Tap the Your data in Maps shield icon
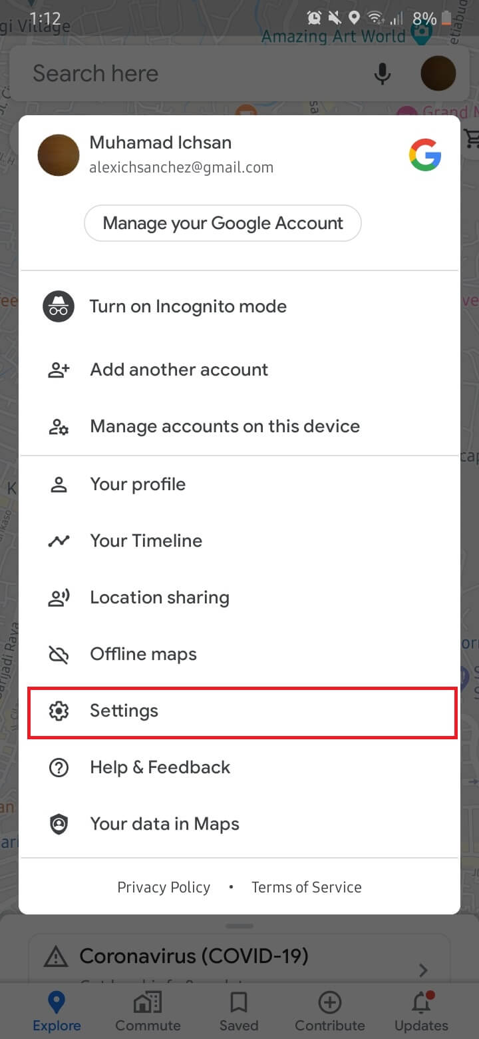 pos(59,825)
